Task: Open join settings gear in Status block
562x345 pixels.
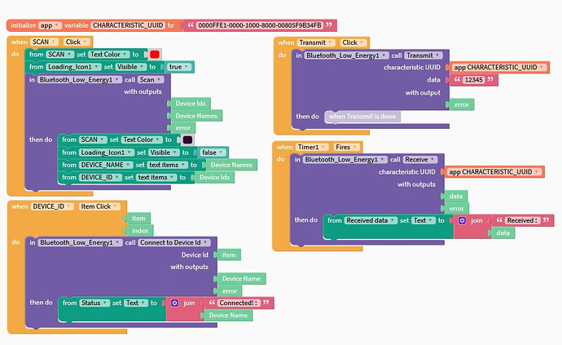Action: [x=174, y=303]
